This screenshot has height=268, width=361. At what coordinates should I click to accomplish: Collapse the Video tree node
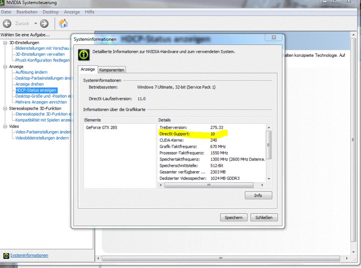[x=5, y=127]
